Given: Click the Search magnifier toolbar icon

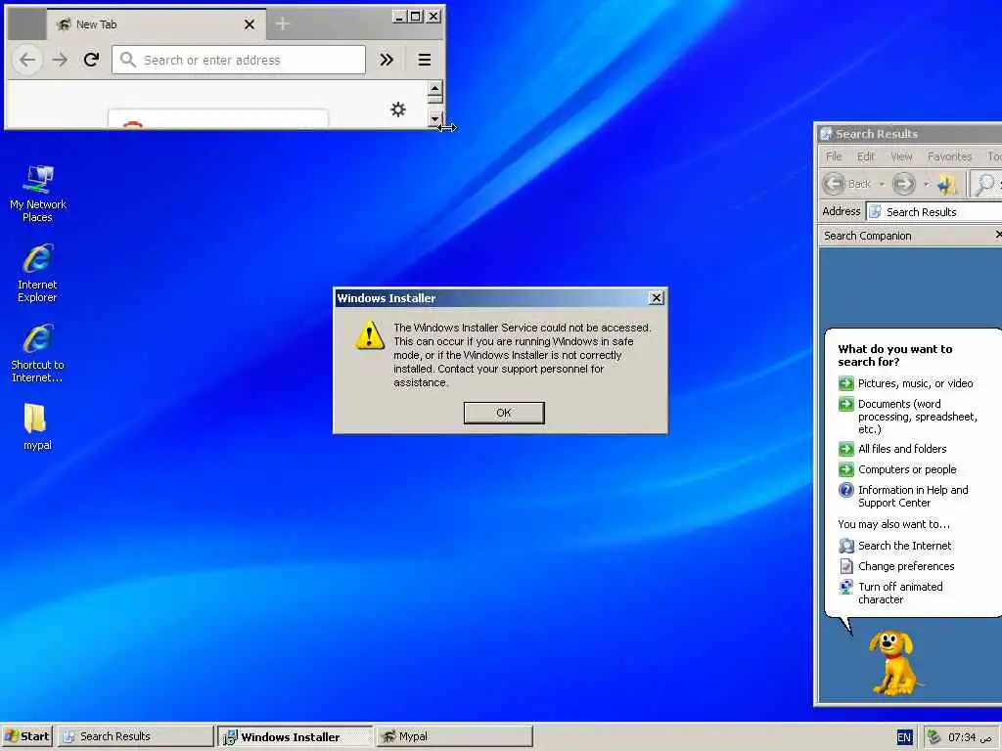Looking at the screenshot, I should (x=984, y=184).
